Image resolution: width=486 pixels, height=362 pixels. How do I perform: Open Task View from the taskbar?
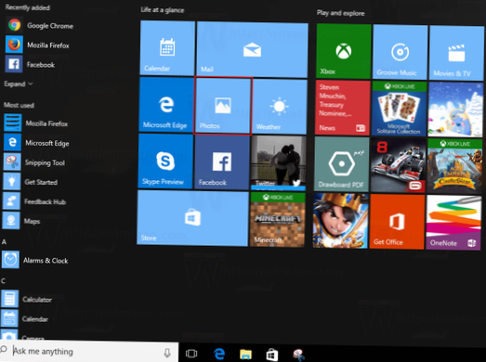click(x=191, y=354)
